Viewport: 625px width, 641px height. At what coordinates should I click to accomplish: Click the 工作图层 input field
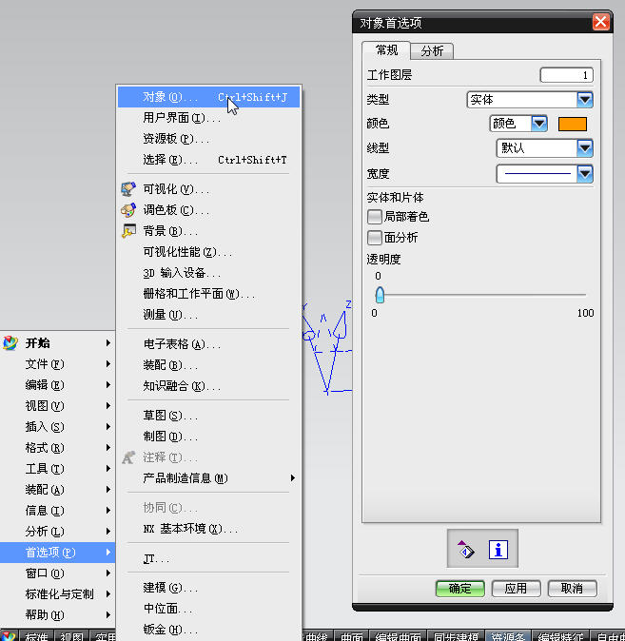pos(567,75)
